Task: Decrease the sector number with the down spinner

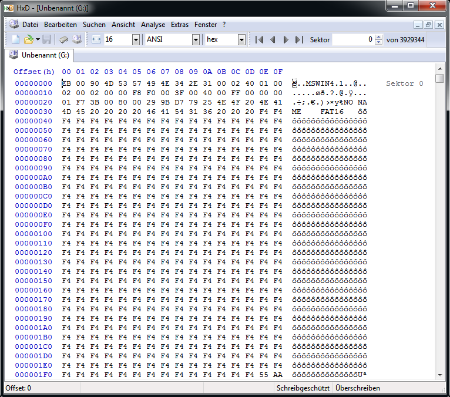Action: point(379,42)
